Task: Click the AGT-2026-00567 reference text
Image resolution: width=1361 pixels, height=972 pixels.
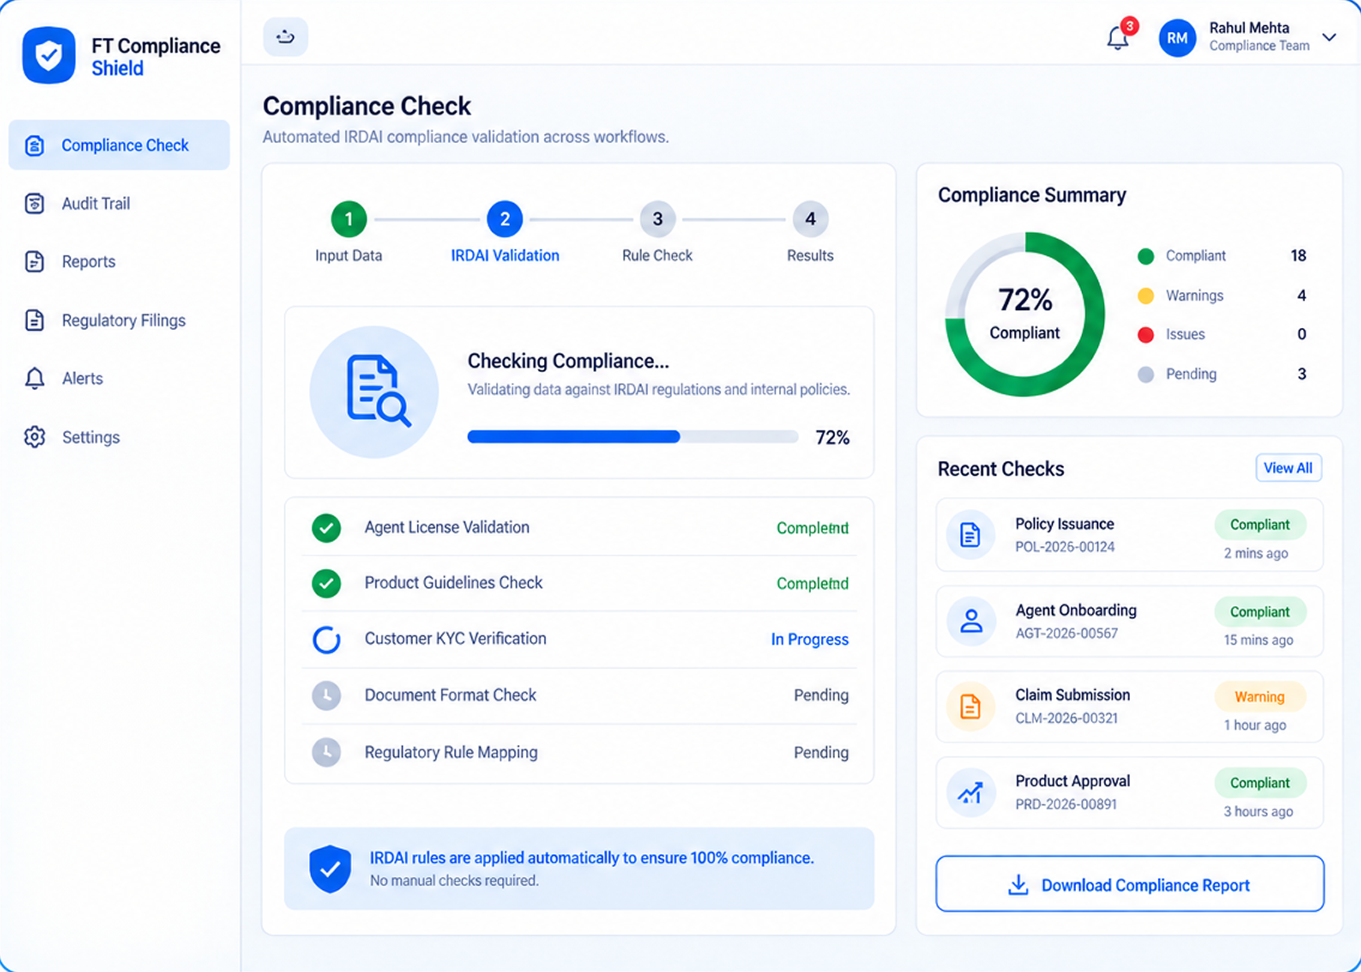Action: coord(1067,633)
